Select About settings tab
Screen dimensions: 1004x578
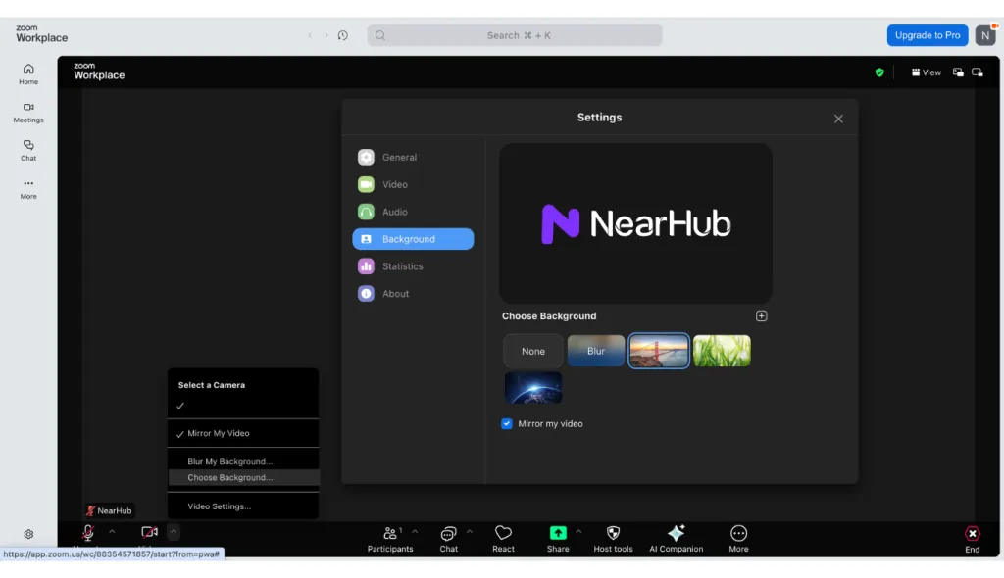pos(413,294)
